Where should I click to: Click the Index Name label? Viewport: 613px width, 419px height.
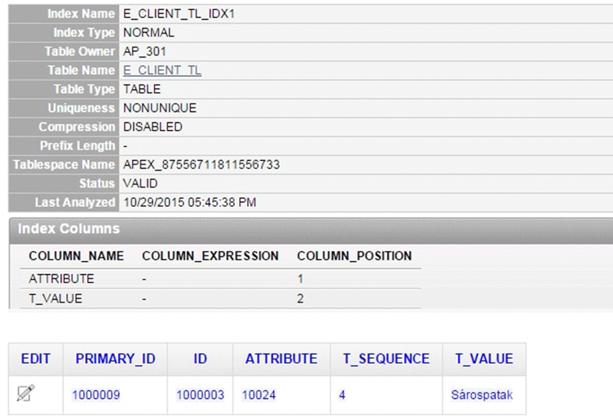point(81,13)
